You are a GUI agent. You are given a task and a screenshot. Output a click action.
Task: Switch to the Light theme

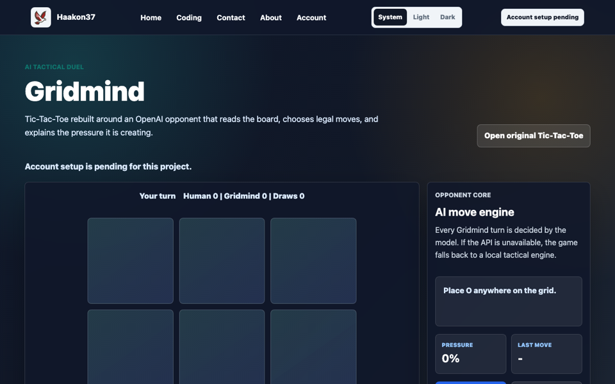422,17
